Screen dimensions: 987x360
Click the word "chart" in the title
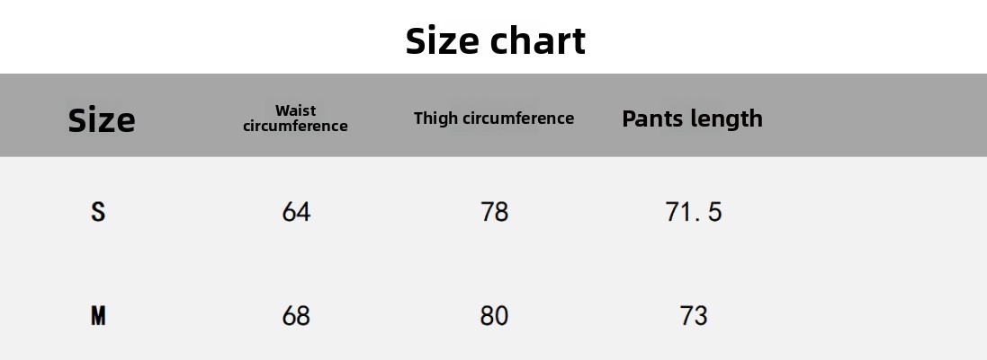tap(538, 40)
